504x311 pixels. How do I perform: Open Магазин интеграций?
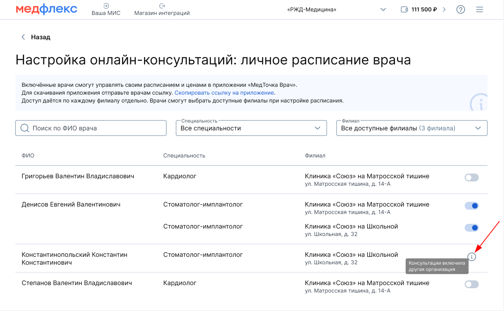click(x=162, y=9)
